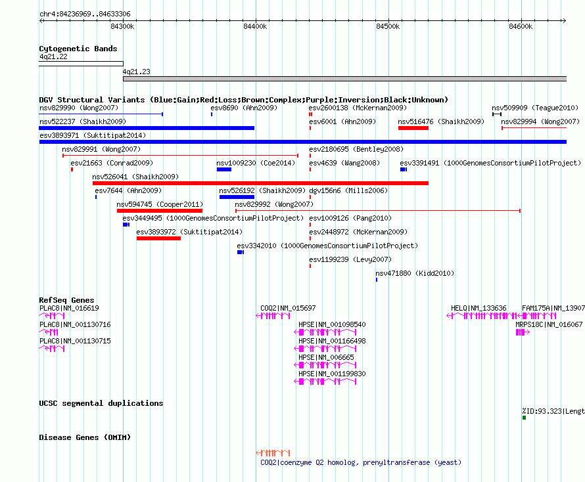
Task: Open the HELQ|NM_133636 gene label
Action: coord(479,308)
